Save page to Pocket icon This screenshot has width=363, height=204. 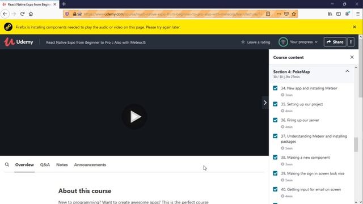(286, 14)
